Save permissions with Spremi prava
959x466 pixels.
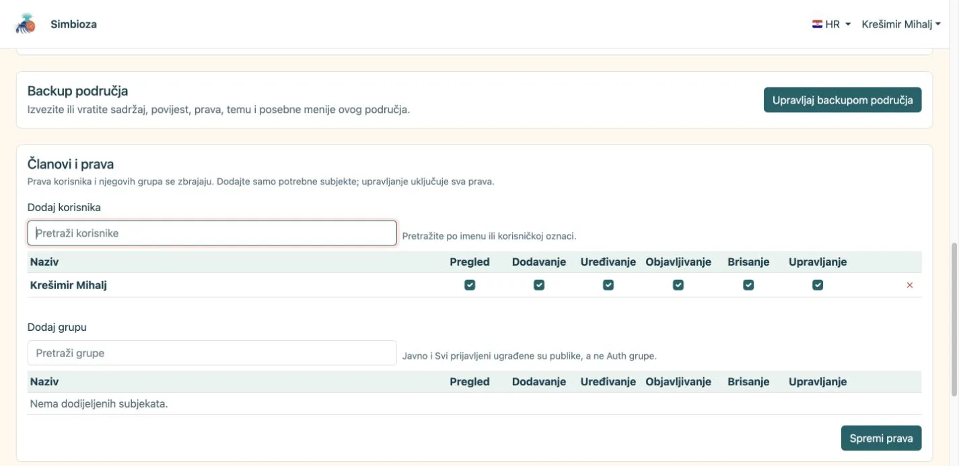click(x=881, y=438)
